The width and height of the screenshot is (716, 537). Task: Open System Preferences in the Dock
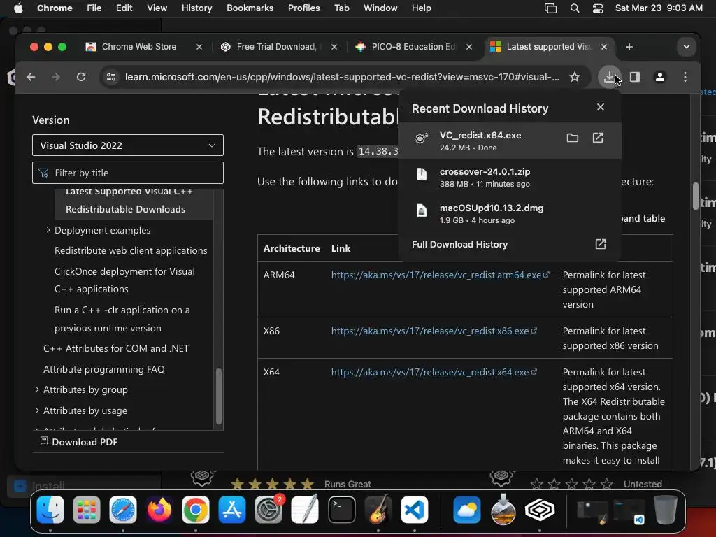[268, 510]
